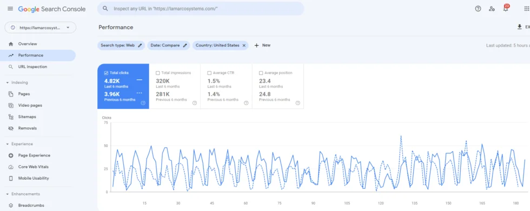This screenshot has height=211, width=530.
Task: Edit Date Compare filter pencil icon
Action: point(185,45)
